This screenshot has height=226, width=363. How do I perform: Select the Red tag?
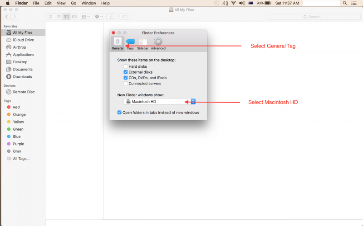23,107
